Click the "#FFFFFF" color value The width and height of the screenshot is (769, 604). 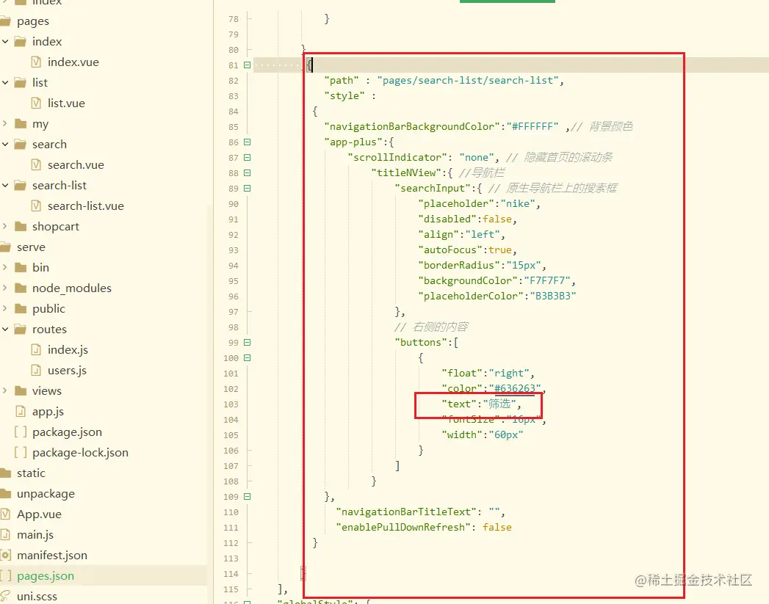[532, 126]
